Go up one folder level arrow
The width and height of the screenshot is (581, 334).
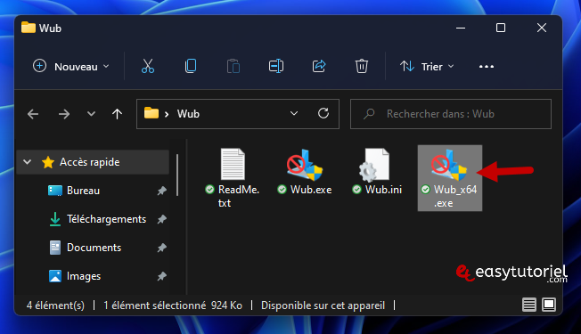point(117,114)
